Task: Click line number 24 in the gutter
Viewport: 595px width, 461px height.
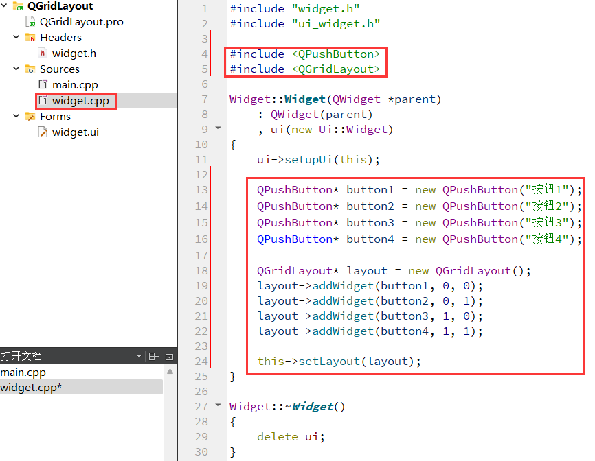Action: 201,362
